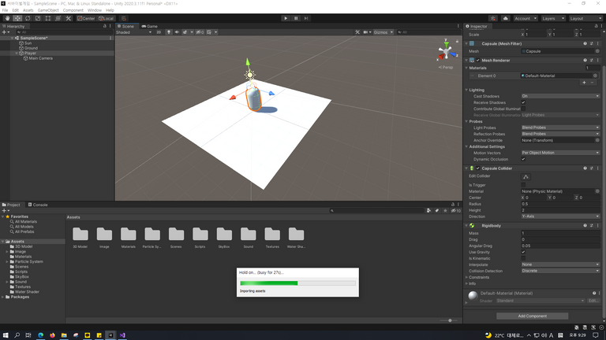Select the Project tab
The height and width of the screenshot is (340, 606).
coord(11,205)
